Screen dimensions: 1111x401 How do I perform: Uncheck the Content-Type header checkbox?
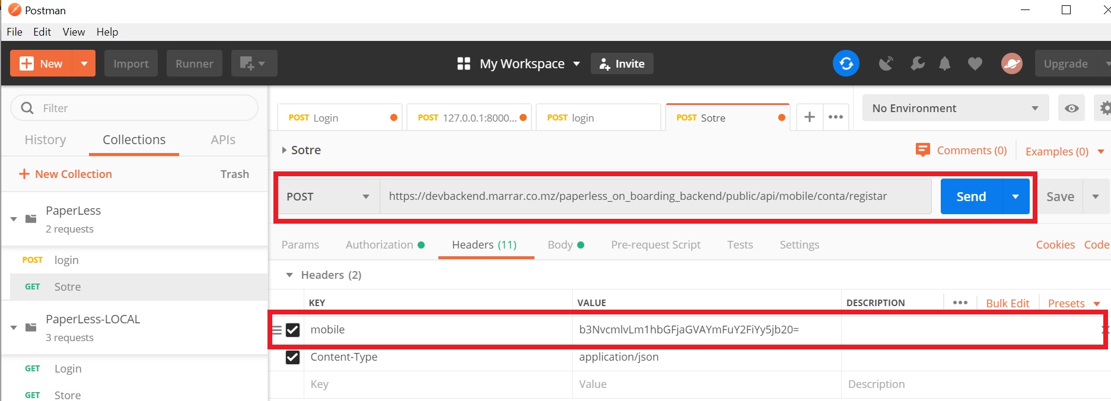tap(292, 357)
